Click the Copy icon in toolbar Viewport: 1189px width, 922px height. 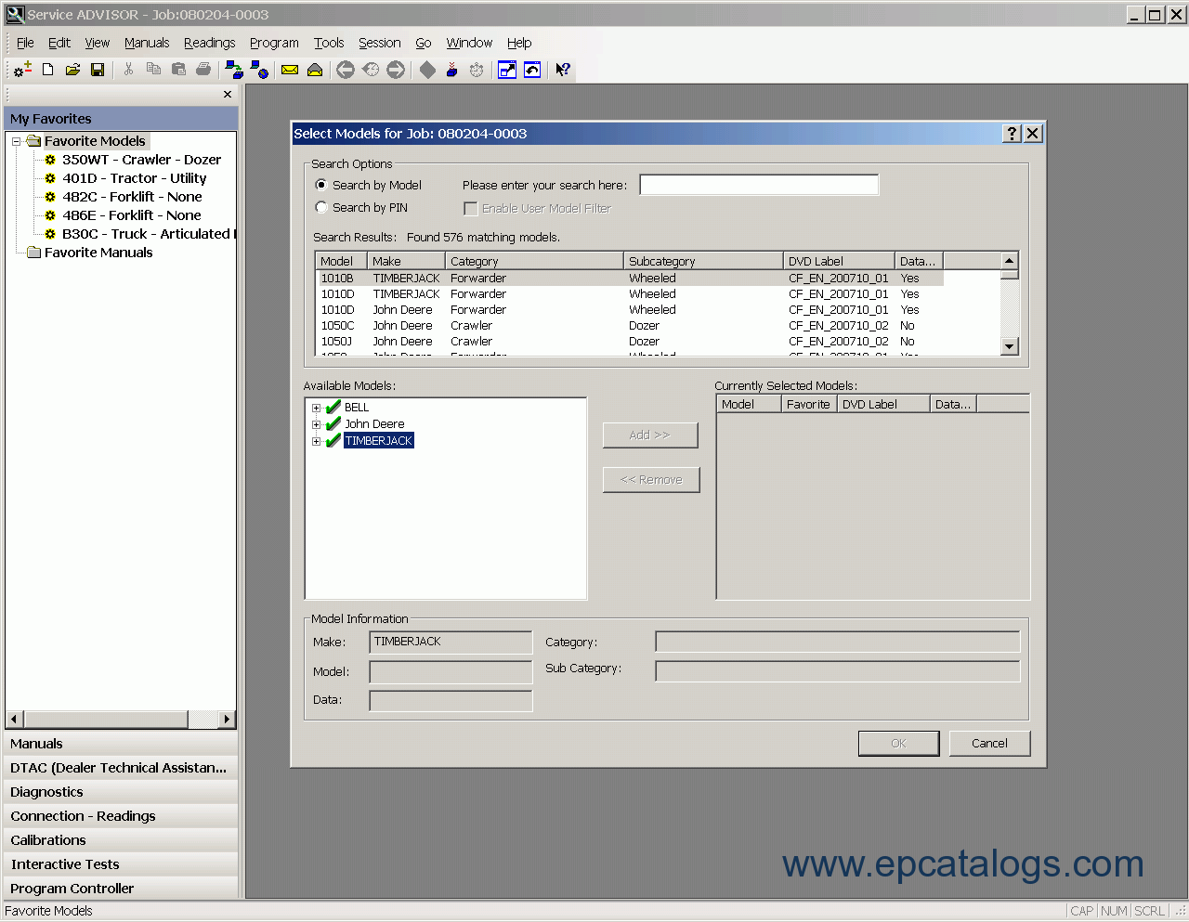click(153, 70)
